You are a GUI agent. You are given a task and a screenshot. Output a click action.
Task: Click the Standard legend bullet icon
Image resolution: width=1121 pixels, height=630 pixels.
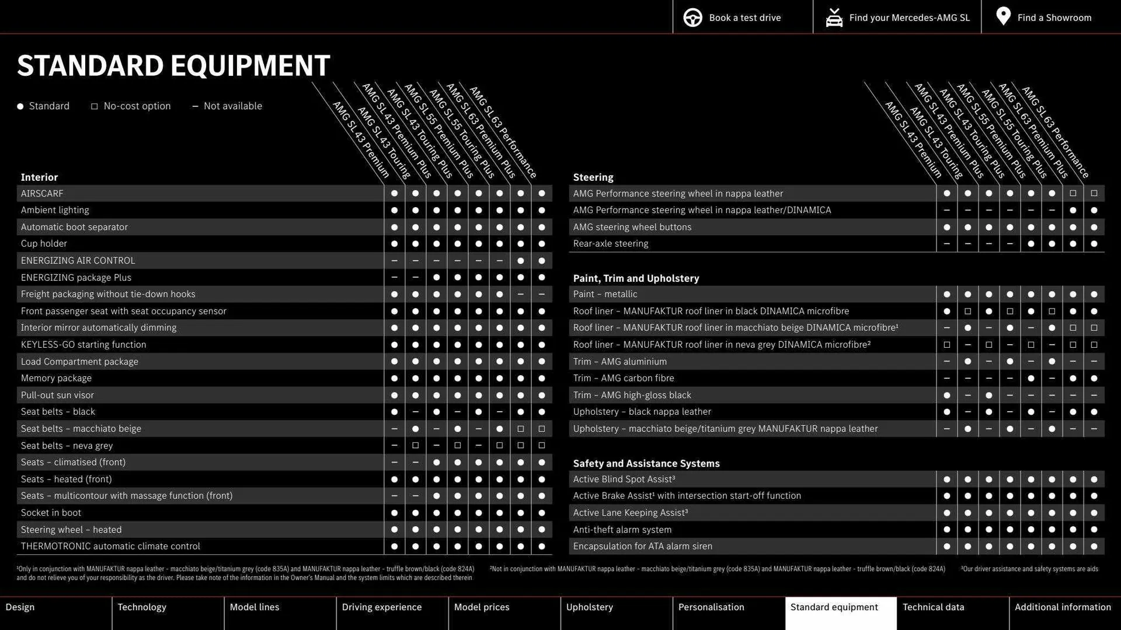(20, 106)
